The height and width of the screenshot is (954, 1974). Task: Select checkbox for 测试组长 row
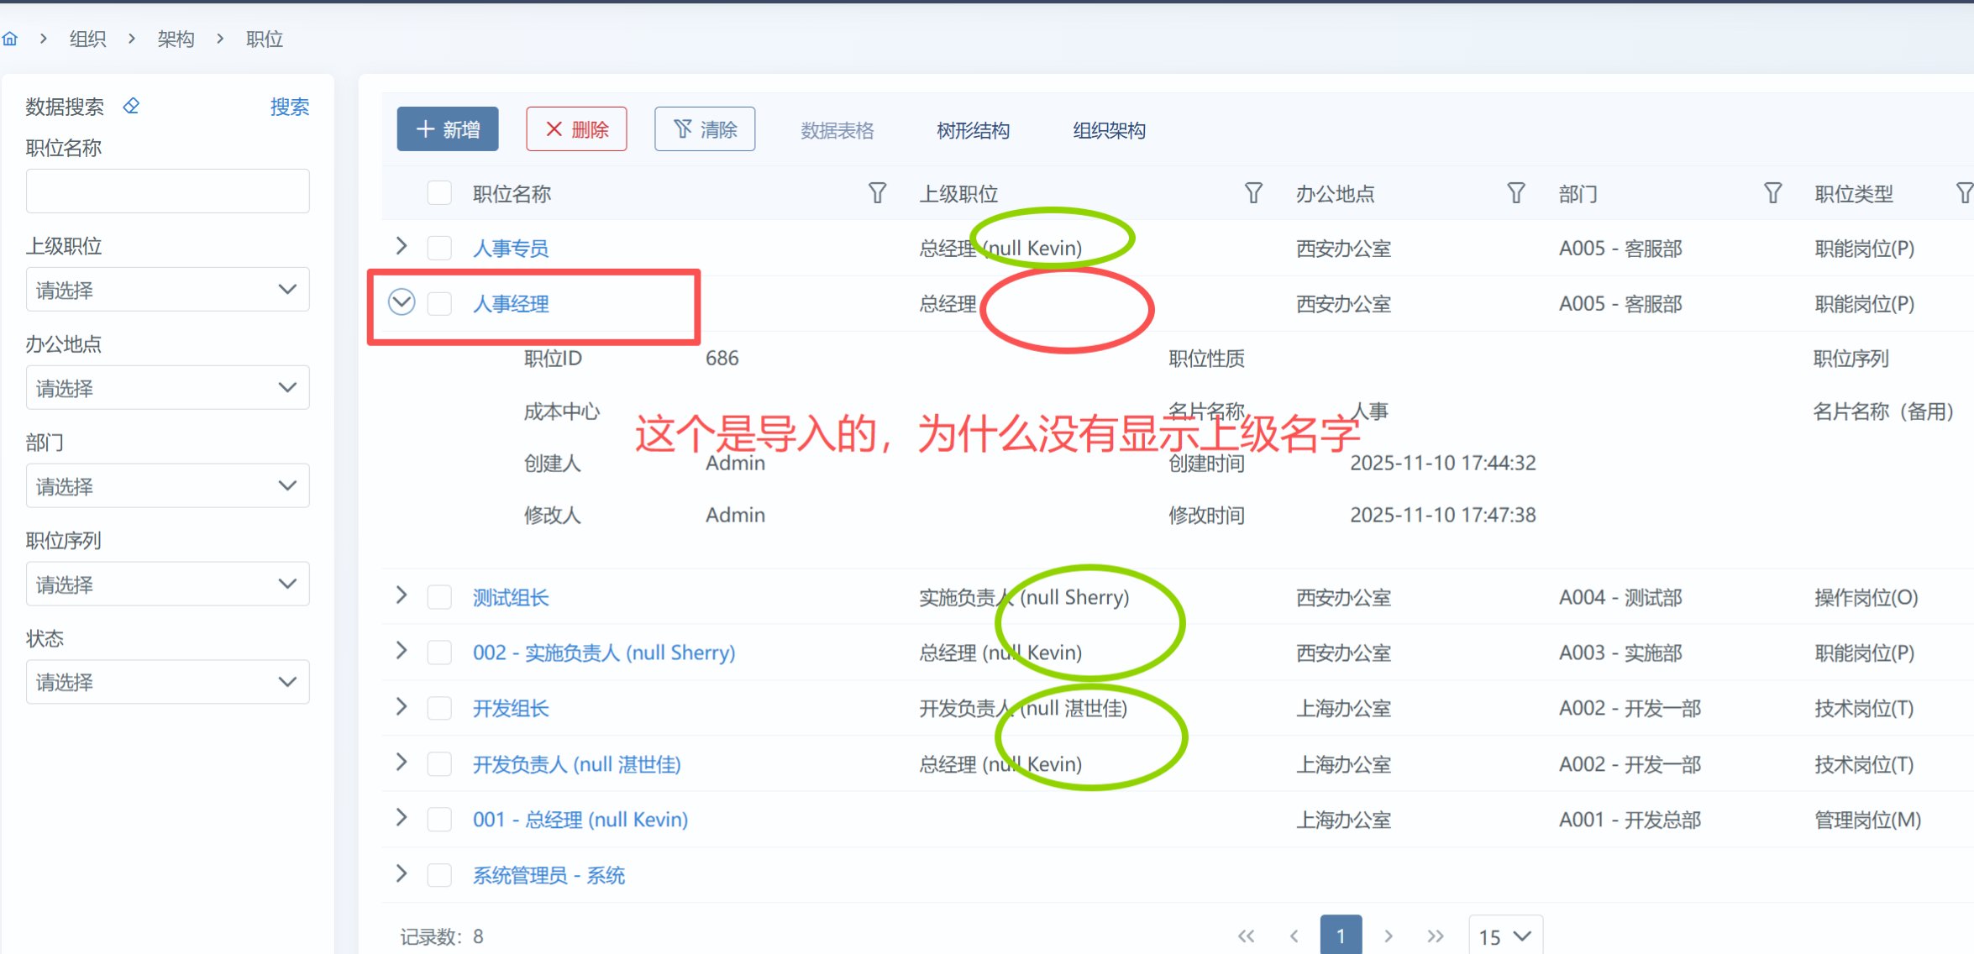coord(439,597)
